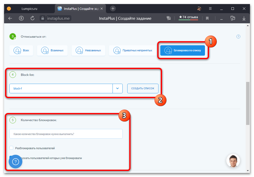Click the СОЗДАТЬ СПИСОК button
Screen dimensions: 254x177
(x=143, y=88)
